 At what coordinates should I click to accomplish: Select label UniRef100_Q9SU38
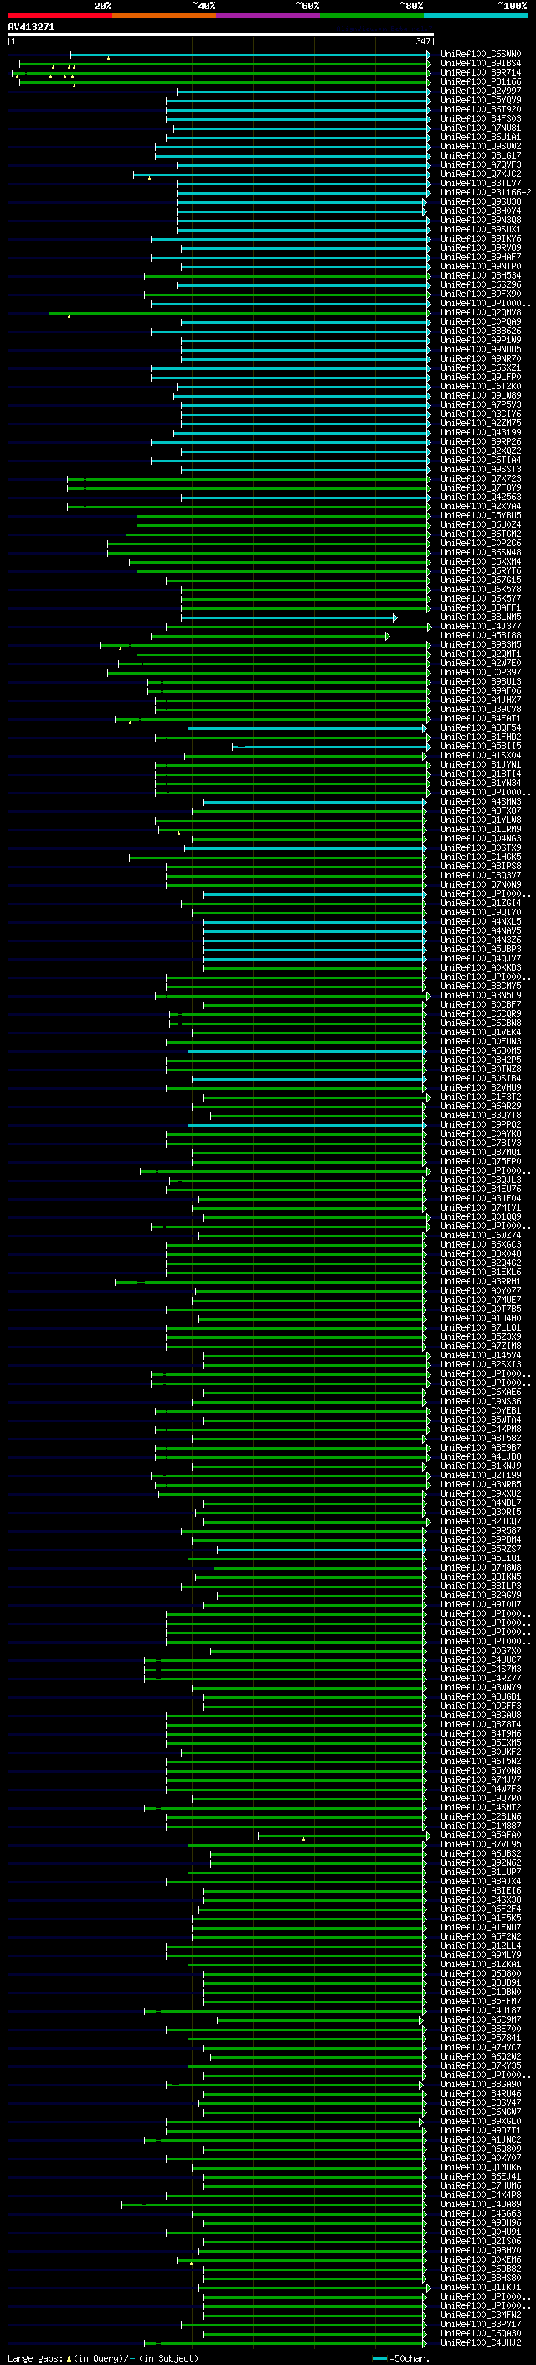click(x=480, y=202)
